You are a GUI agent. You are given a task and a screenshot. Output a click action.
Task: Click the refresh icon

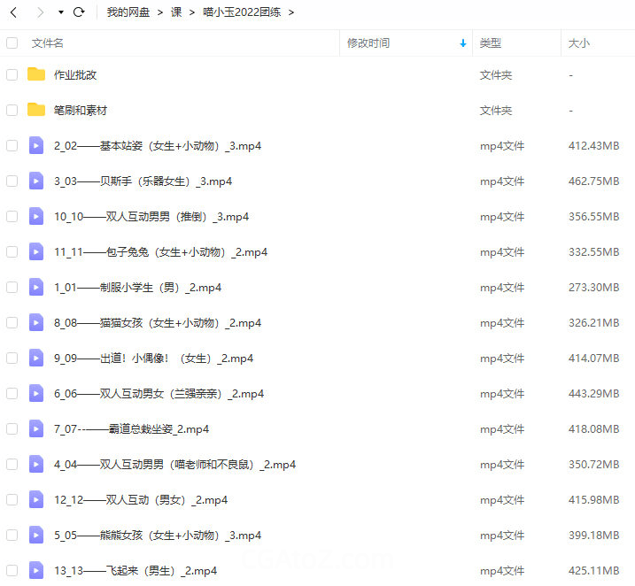click(x=79, y=12)
